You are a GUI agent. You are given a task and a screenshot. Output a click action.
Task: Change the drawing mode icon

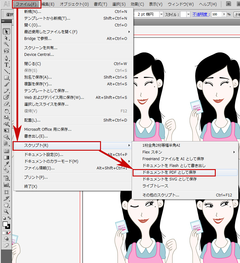pos(6,238)
